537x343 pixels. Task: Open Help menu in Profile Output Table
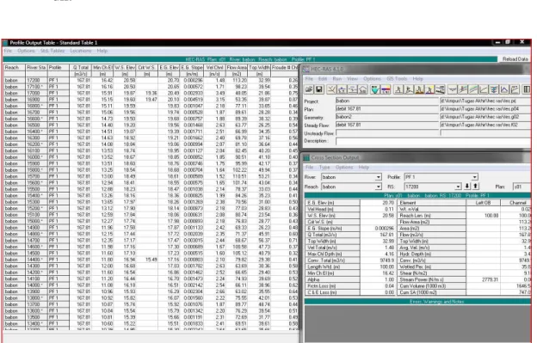click(102, 51)
